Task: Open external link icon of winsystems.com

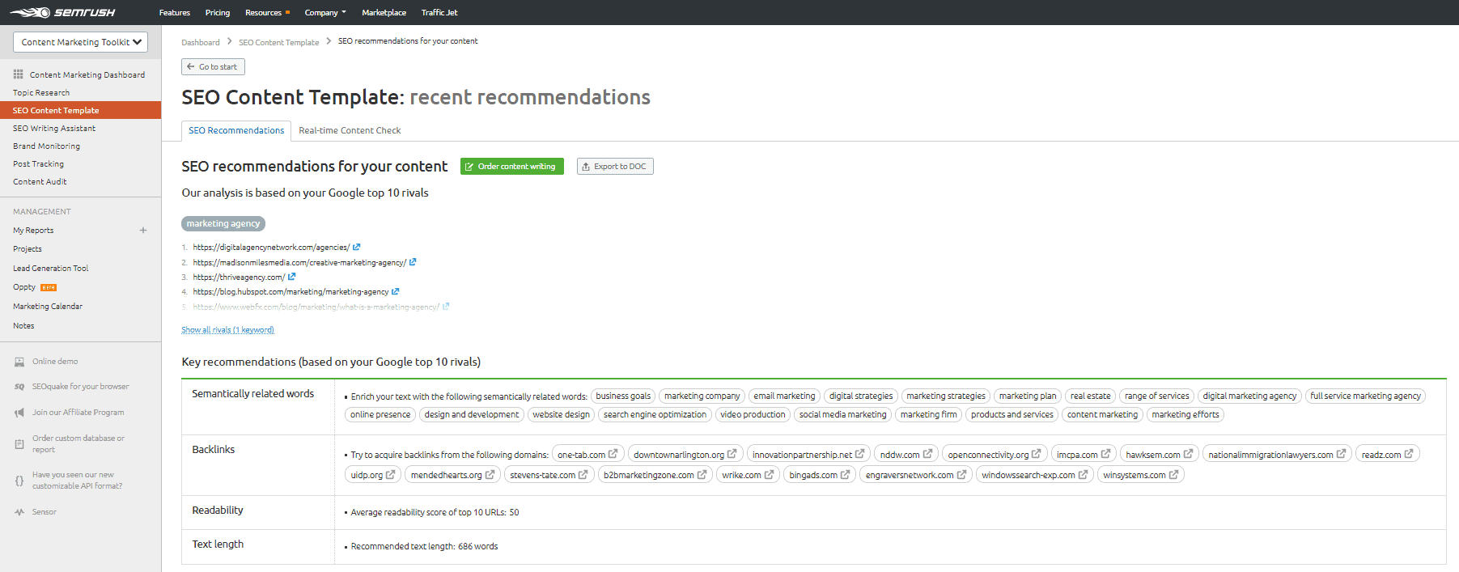Action: tap(1173, 474)
